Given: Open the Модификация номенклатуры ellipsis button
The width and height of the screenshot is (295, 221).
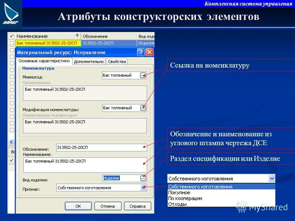Looking at the screenshot, I should click(143, 108).
